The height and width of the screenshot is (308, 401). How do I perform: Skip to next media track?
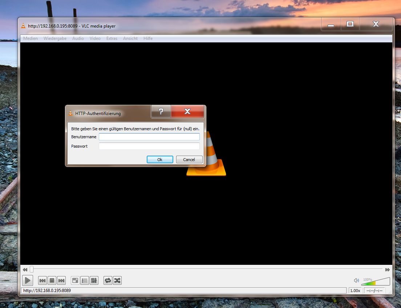click(61, 280)
